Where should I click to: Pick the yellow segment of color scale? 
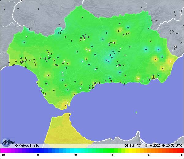[131, 150]
